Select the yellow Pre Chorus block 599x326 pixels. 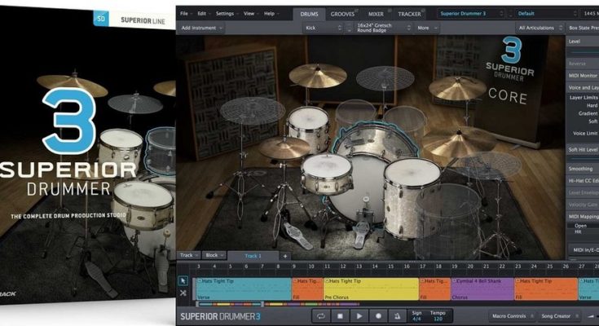coord(371,289)
